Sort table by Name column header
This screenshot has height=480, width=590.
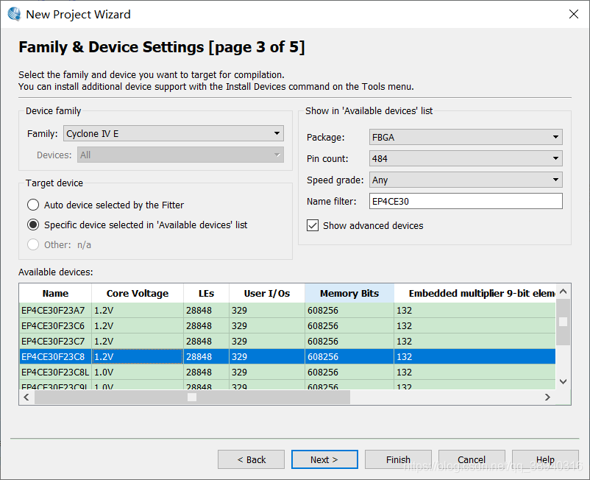pyautogui.click(x=55, y=293)
